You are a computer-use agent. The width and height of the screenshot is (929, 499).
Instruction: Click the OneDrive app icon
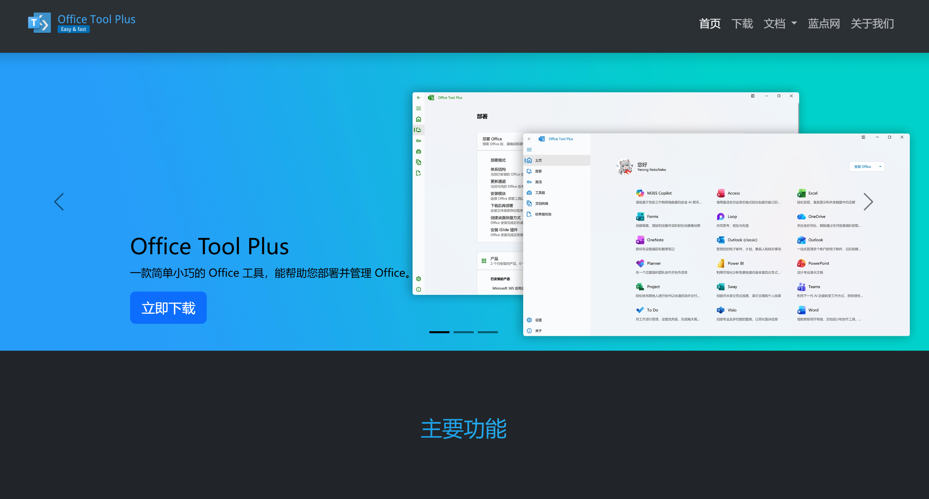point(801,217)
